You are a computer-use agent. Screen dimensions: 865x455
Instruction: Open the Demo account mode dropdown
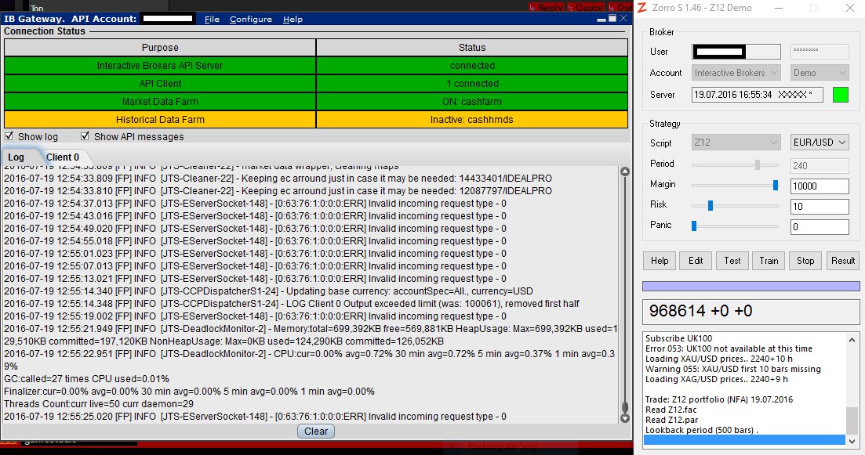point(820,73)
